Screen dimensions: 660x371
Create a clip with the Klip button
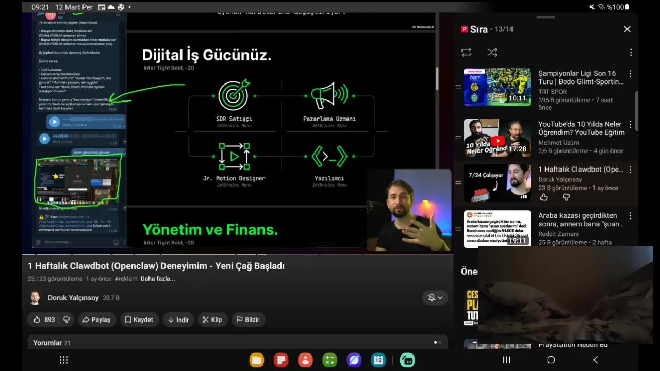212,319
